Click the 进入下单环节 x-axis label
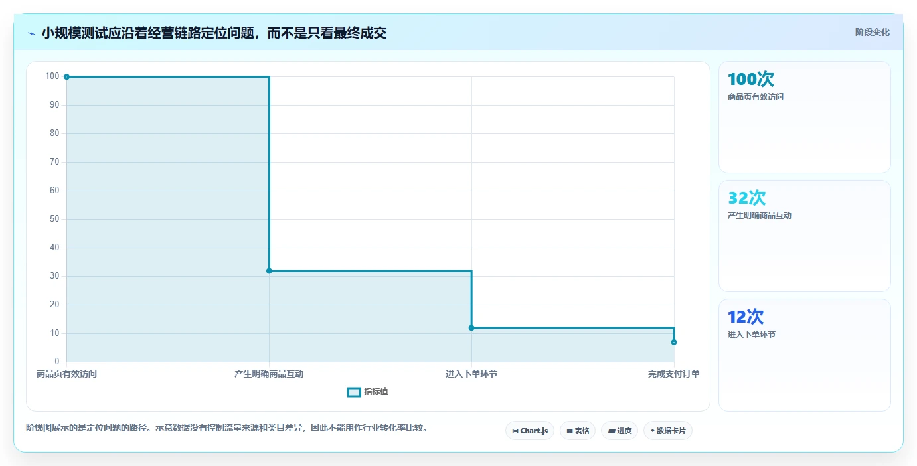 click(471, 374)
